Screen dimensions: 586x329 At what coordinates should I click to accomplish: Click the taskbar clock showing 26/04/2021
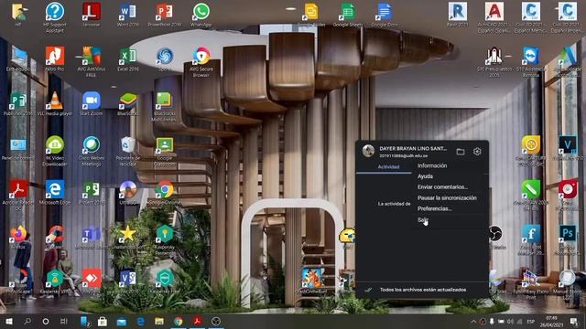pos(551,321)
